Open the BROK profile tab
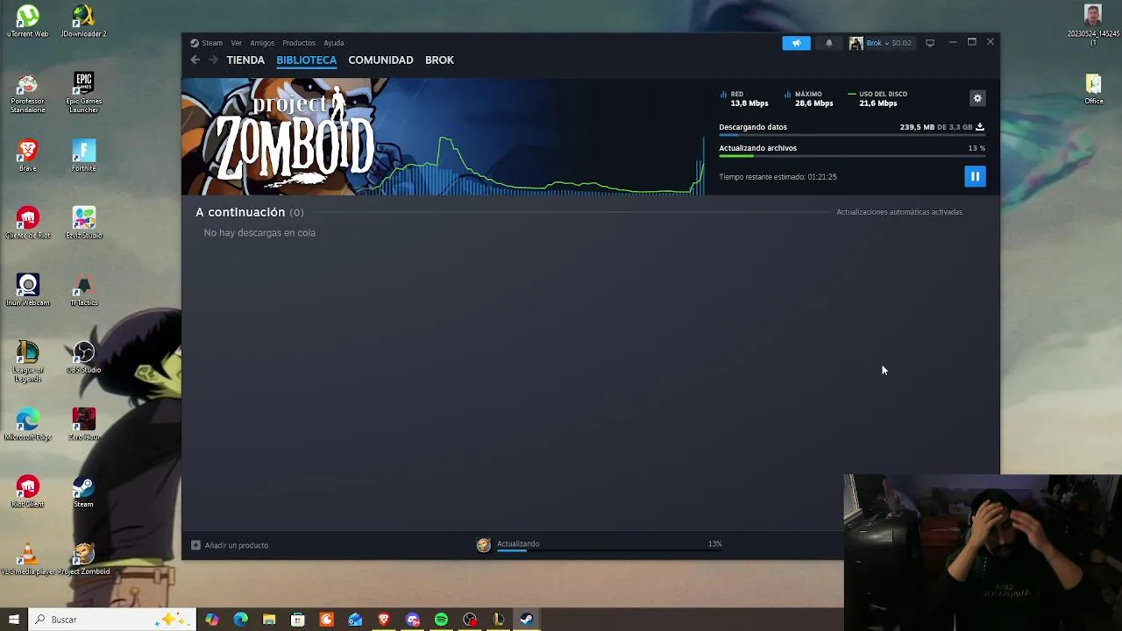Viewport: 1122px width, 631px height. click(x=439, y=60)
